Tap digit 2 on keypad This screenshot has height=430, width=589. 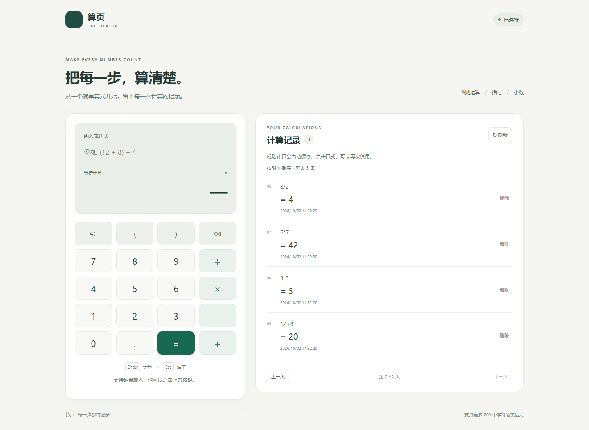135,316
